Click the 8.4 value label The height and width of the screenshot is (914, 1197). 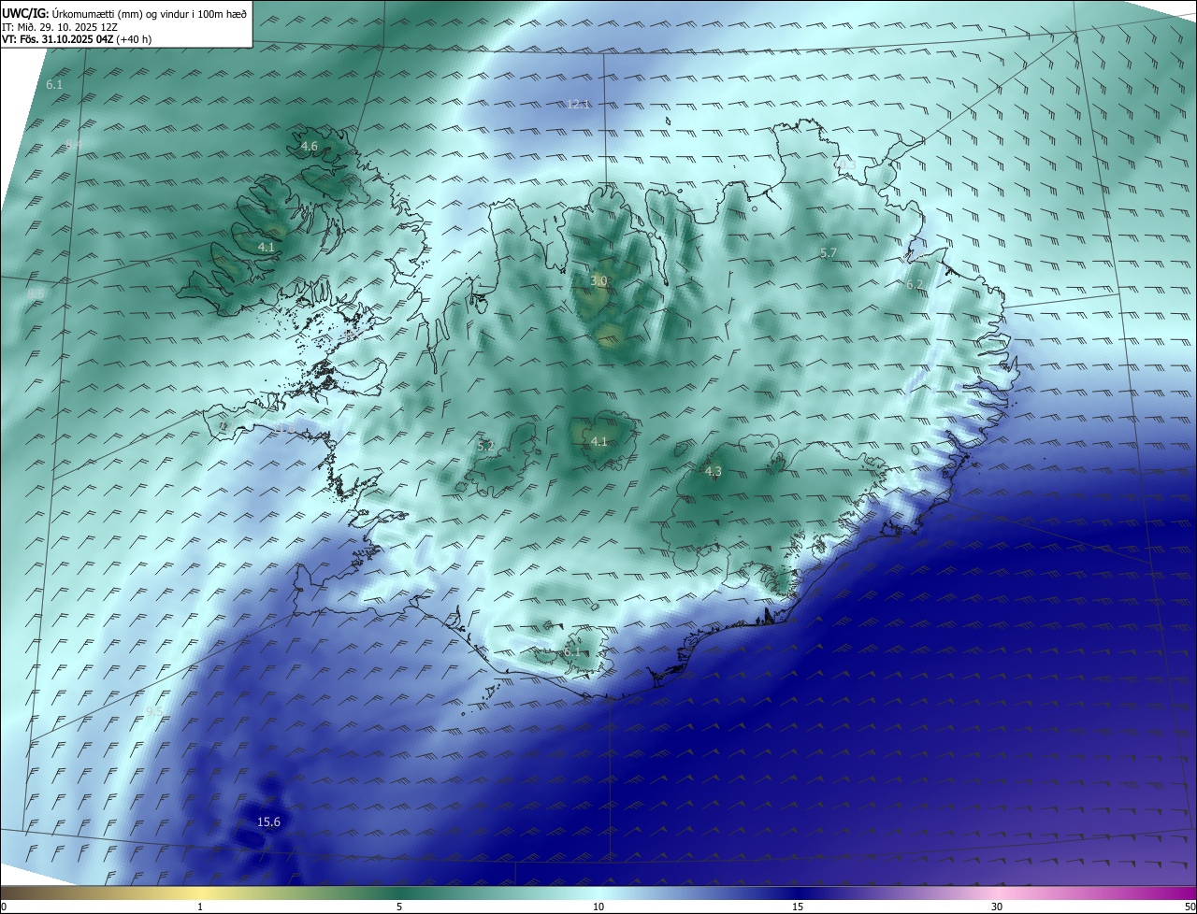click(x=74, y=144)
